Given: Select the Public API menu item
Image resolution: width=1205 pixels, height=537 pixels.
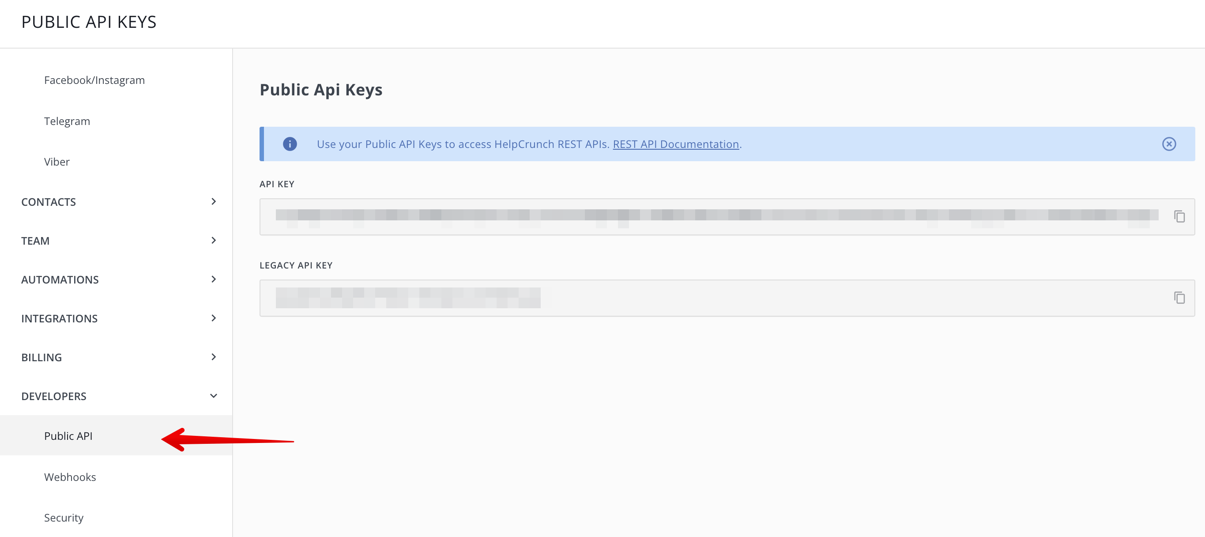Looking at the screenshot, I should (69, 435).
